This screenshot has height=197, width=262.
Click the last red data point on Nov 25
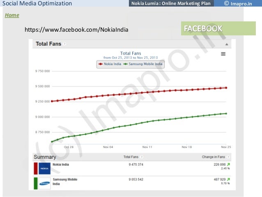click(x=226, y=88)
